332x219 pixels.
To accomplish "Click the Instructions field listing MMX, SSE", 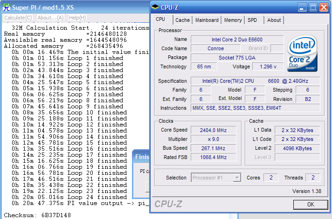I will (x=255, y=108).
